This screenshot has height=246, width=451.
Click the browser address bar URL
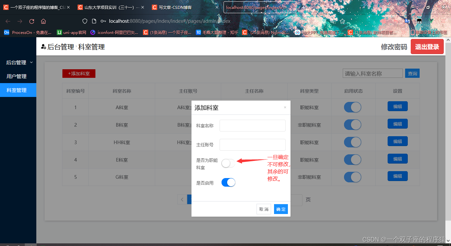pyautogui.click(x=170, y=21)
